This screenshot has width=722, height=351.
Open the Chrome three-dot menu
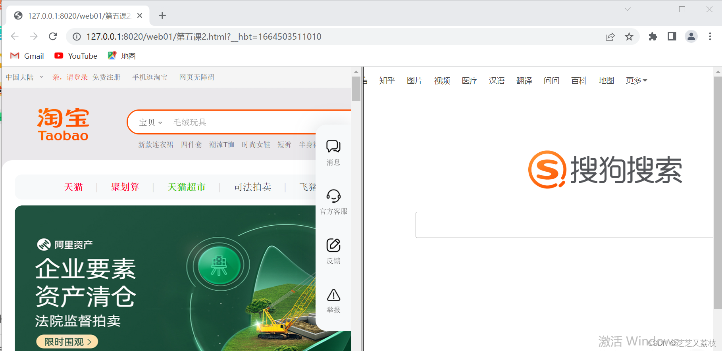710,36
